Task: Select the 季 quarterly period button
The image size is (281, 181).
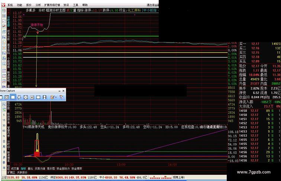Action: [4, 162]
